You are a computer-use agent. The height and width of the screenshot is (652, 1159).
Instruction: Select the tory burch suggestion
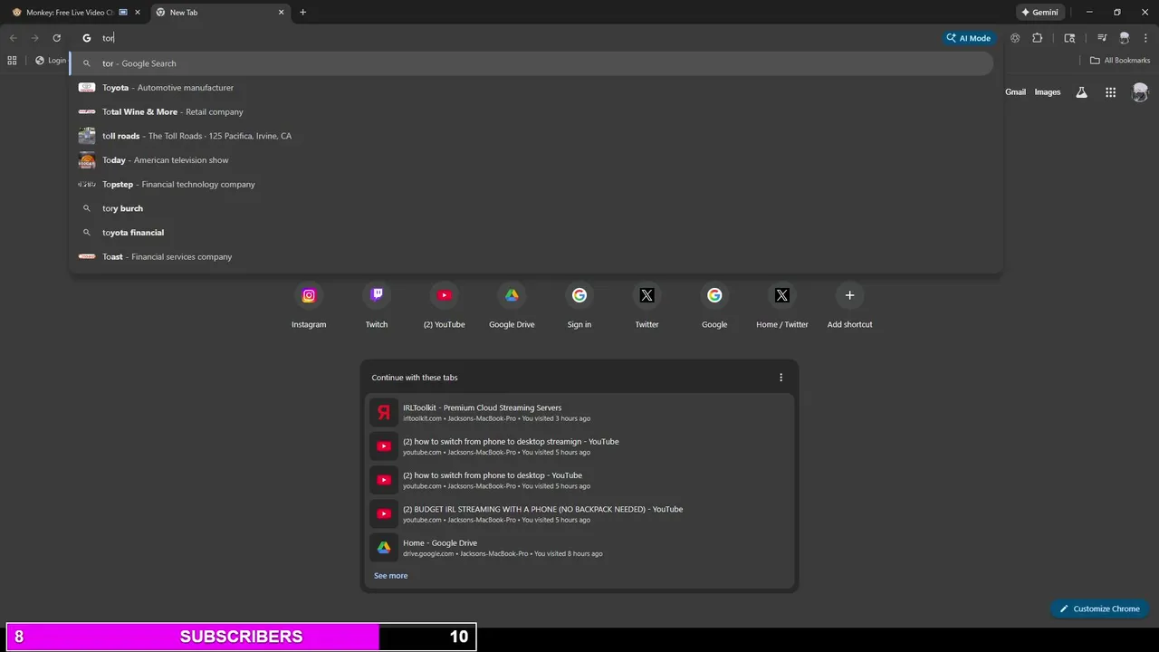coord(532,208)
